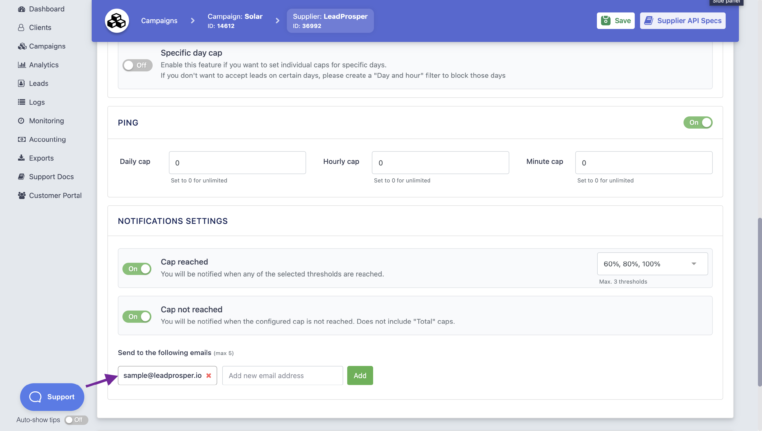762x431 pixels.
Task: Open Exports from the sidebar
Action: coord(41,158)
